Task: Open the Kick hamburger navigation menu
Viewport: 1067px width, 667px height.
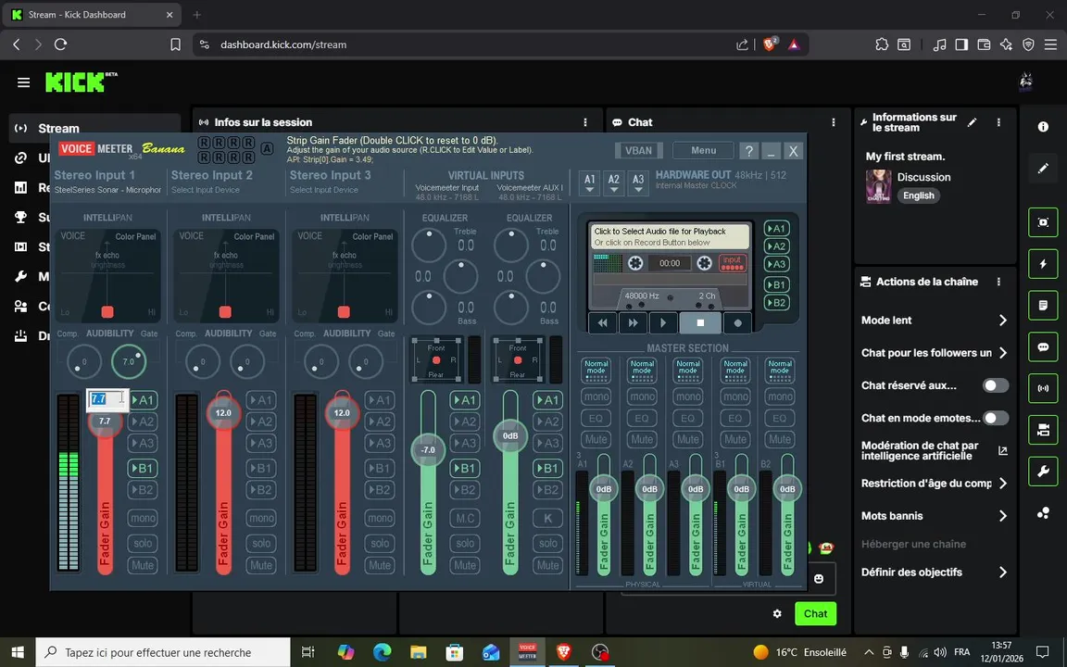Action: coord(24,82)
